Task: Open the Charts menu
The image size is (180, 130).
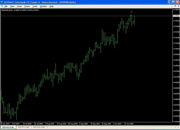Action: pyautogui.click(x=27, y=6)
